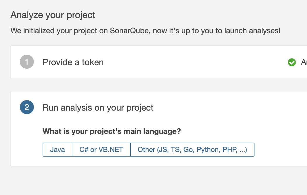Select Java as the main language
Image resolution: width=307 pixels, height=195 pixels.
coord(57,150)
